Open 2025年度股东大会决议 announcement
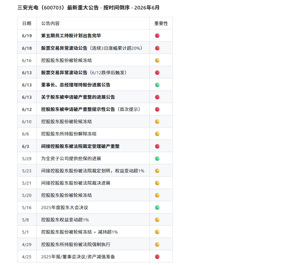This screenshot has height=265, width=308. click(x=65, y=207)
